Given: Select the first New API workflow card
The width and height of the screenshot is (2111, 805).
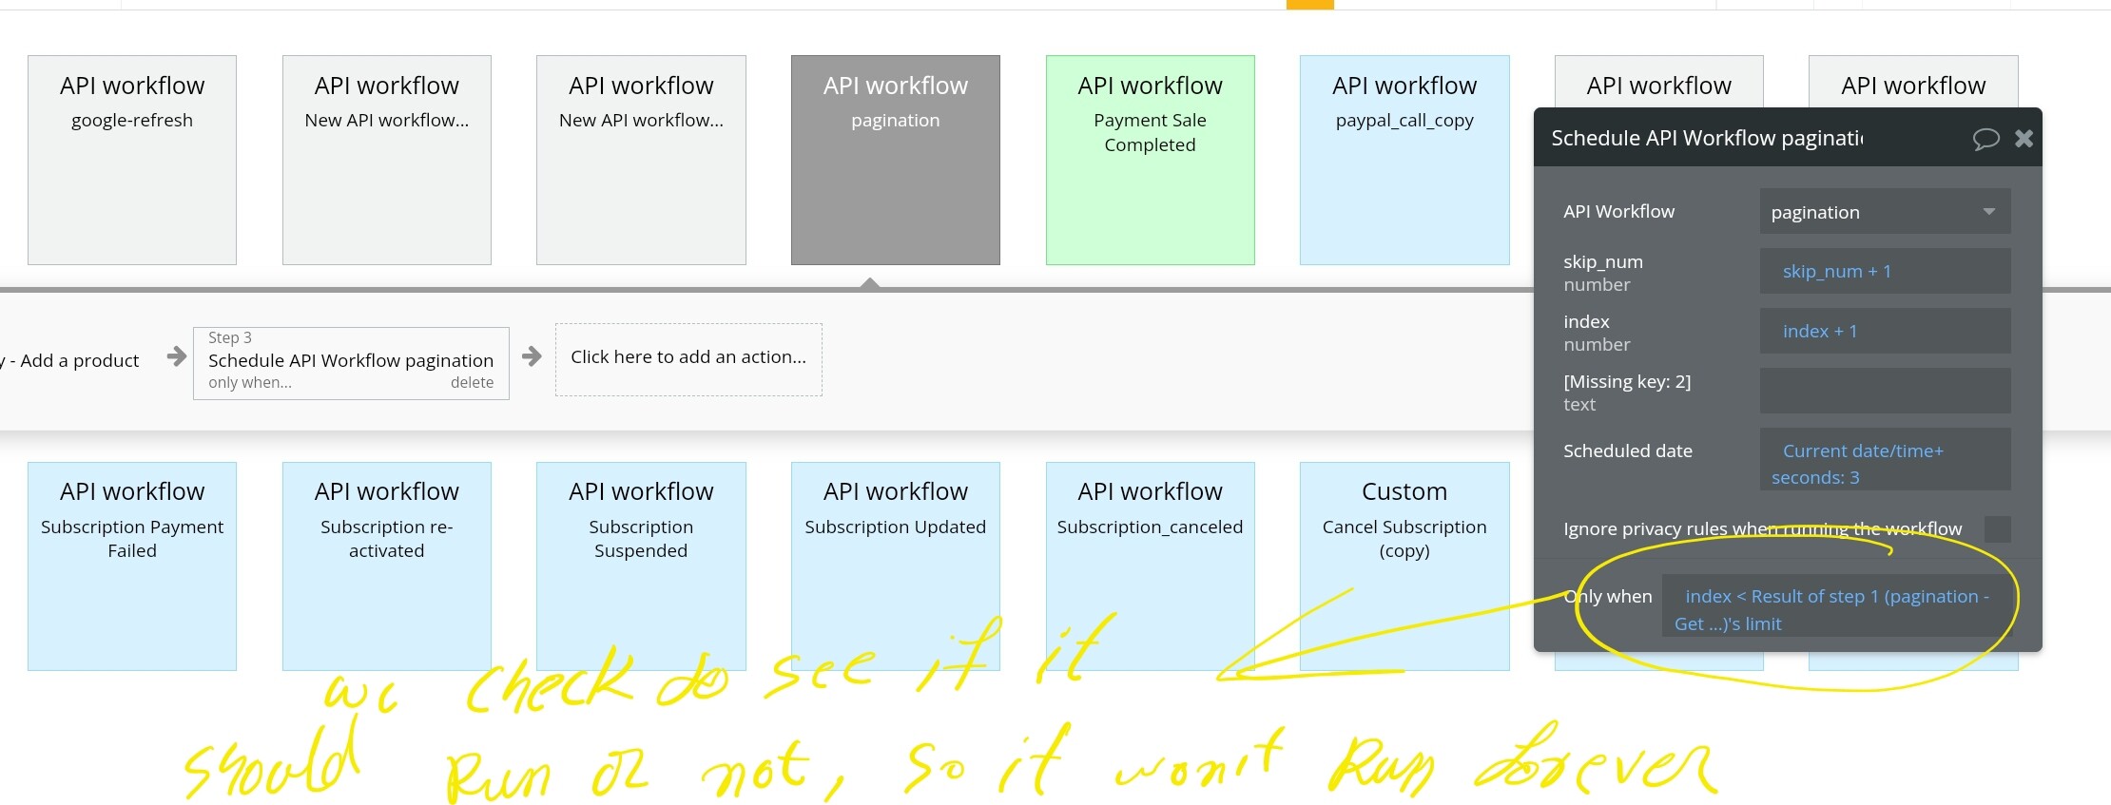Looking at the screenshot, I should click(x=387, y=160).
